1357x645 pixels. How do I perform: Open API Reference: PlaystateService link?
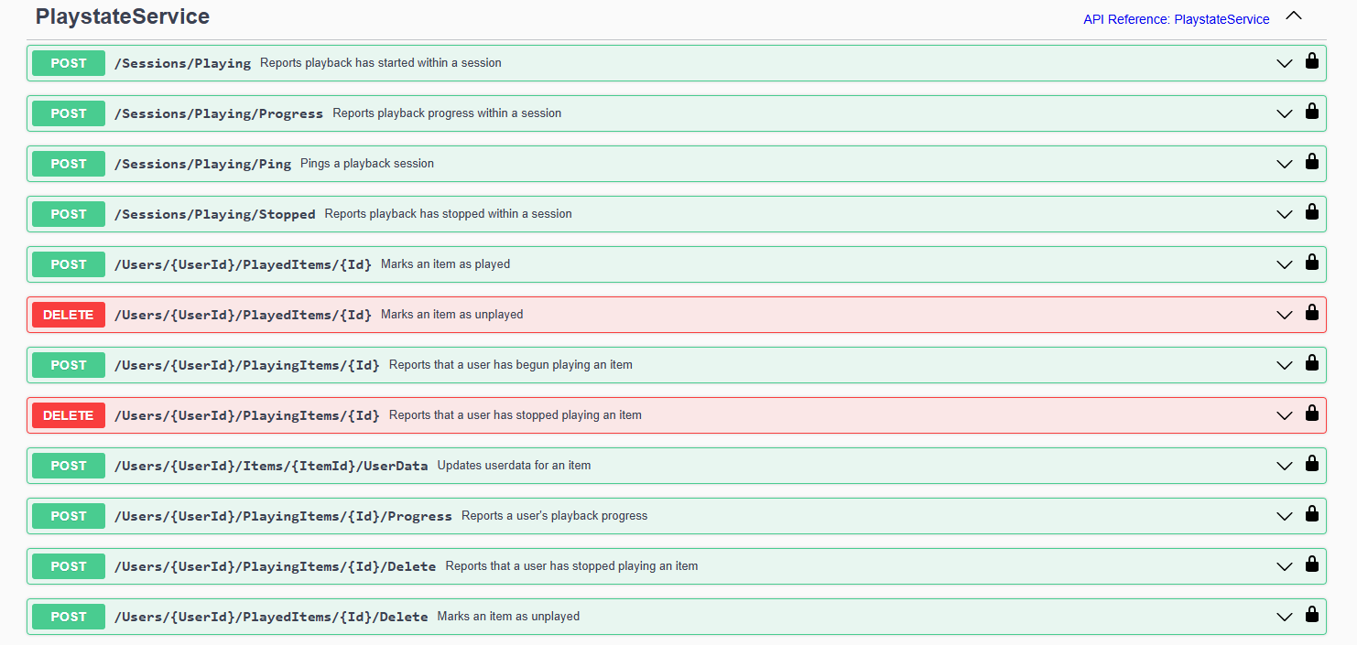1176,19
